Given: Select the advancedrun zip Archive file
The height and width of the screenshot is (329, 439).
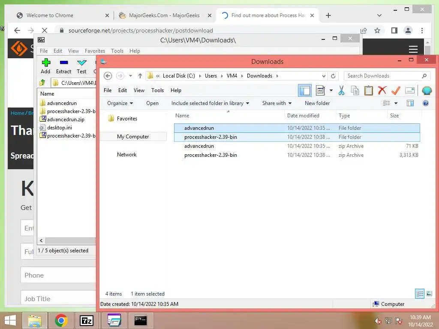Looking at the screenshot, I should (297, 146).
